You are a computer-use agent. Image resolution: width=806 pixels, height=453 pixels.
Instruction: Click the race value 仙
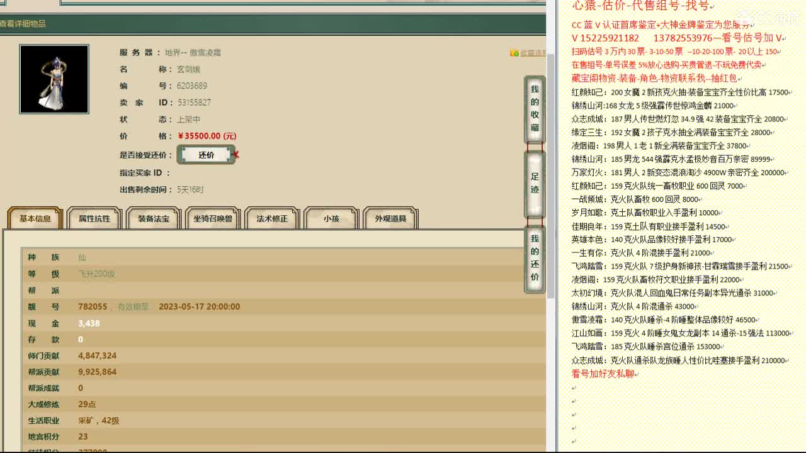(82, 257)
